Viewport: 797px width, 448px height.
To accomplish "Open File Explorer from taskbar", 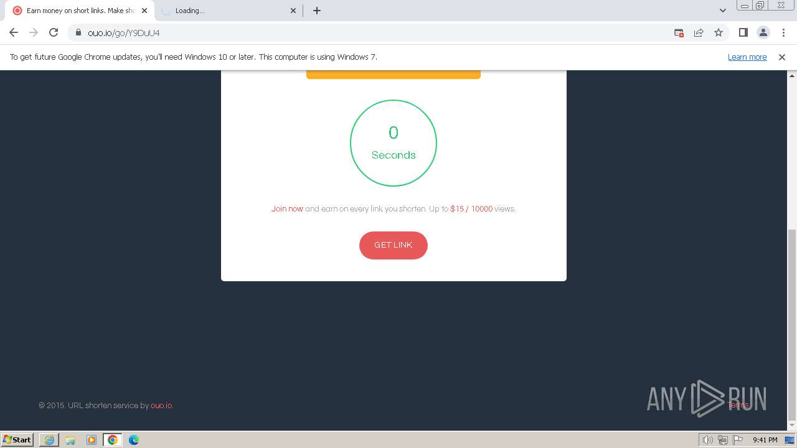I will point(70,440).
